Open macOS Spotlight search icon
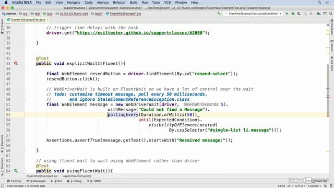Viewport: 334px width, 188px height. [x=319, y=2]
